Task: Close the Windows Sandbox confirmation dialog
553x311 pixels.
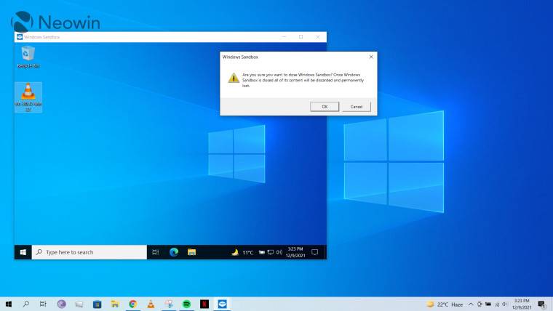Action: tap(371, 56)
